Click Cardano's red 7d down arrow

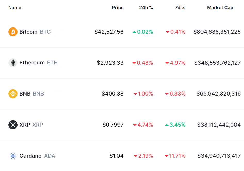(x=166, y=156)
